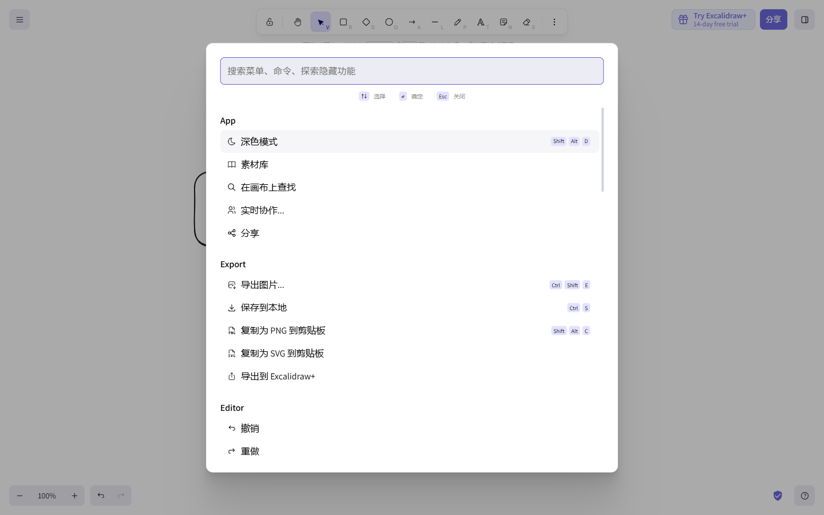Select 导出到 Excalidraw+ command
Viewport: 824px width, 515px height.
pyautogui.click(x=410, y=377)
